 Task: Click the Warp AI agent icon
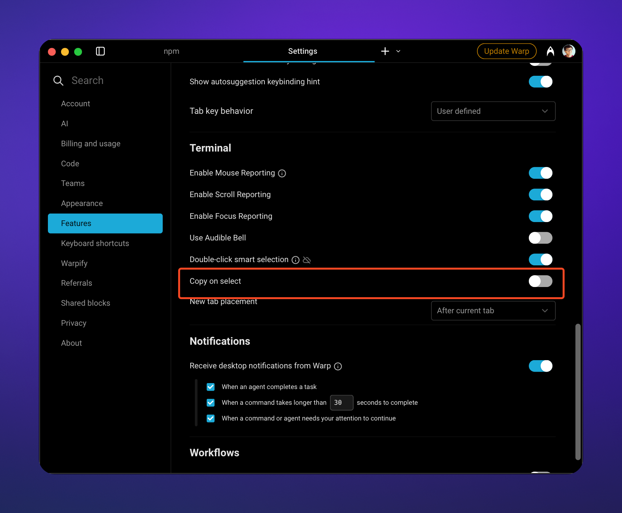(x=550, y=51)
